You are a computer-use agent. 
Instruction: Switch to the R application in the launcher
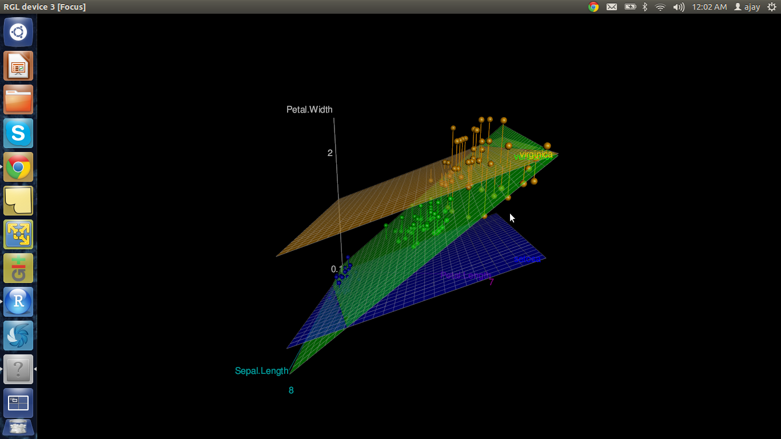coord(18,302)
